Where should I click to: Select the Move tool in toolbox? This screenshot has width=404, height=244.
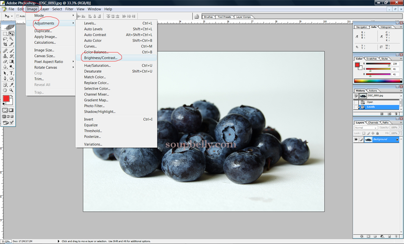11,34
